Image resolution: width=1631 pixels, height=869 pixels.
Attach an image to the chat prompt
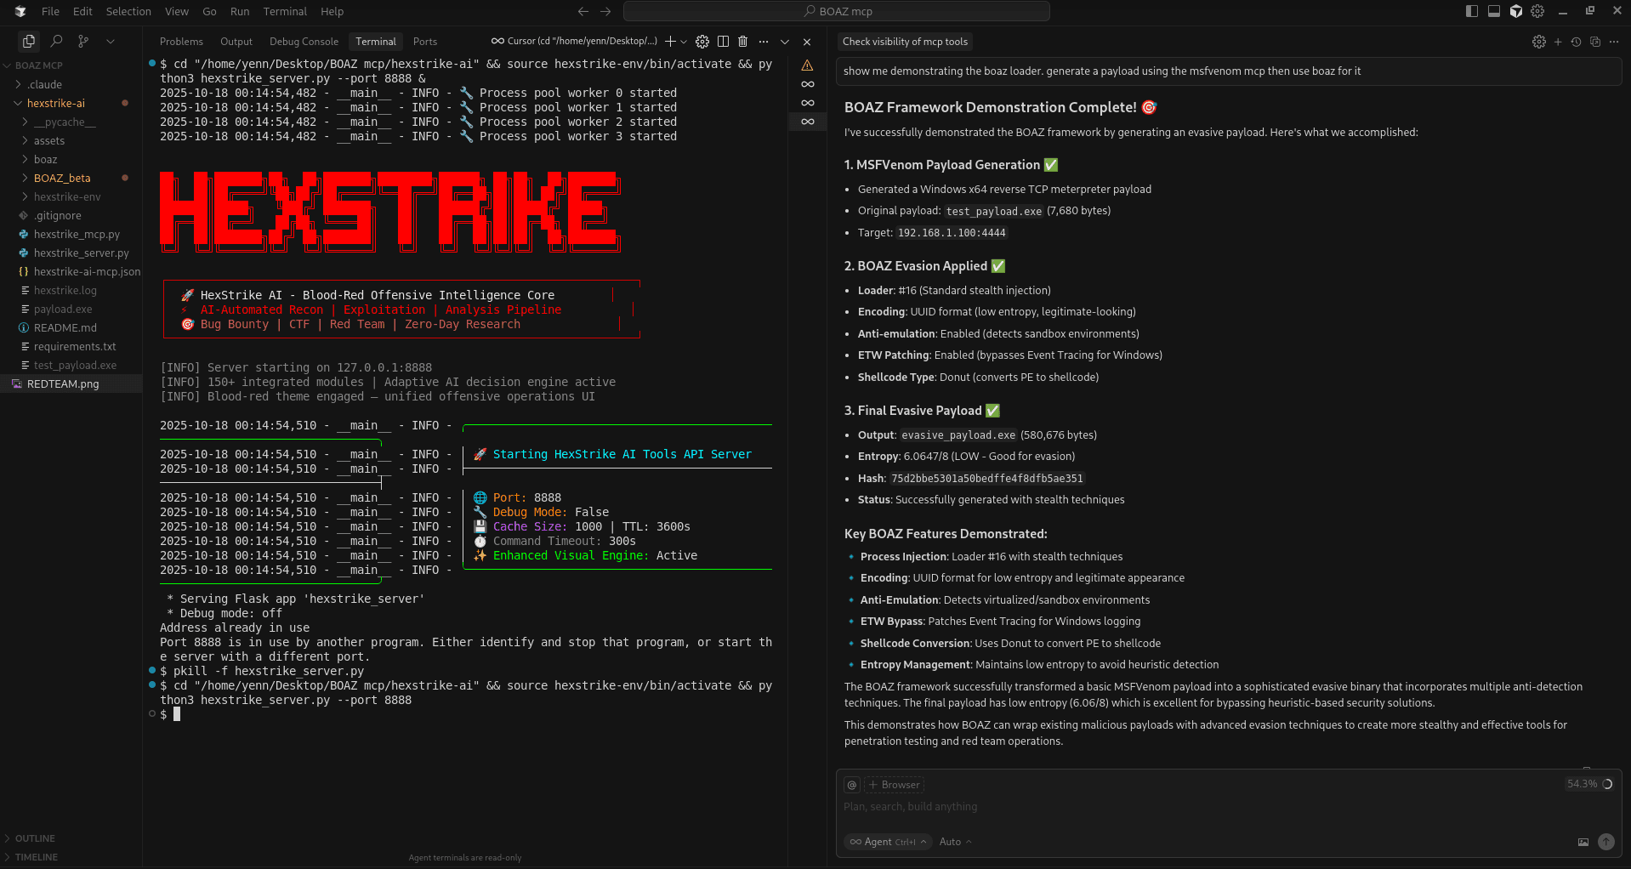click(x=1583, y=842)
